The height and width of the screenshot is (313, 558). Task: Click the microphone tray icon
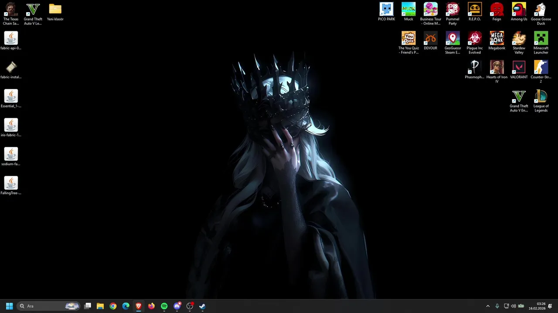[x=497, y=306]
